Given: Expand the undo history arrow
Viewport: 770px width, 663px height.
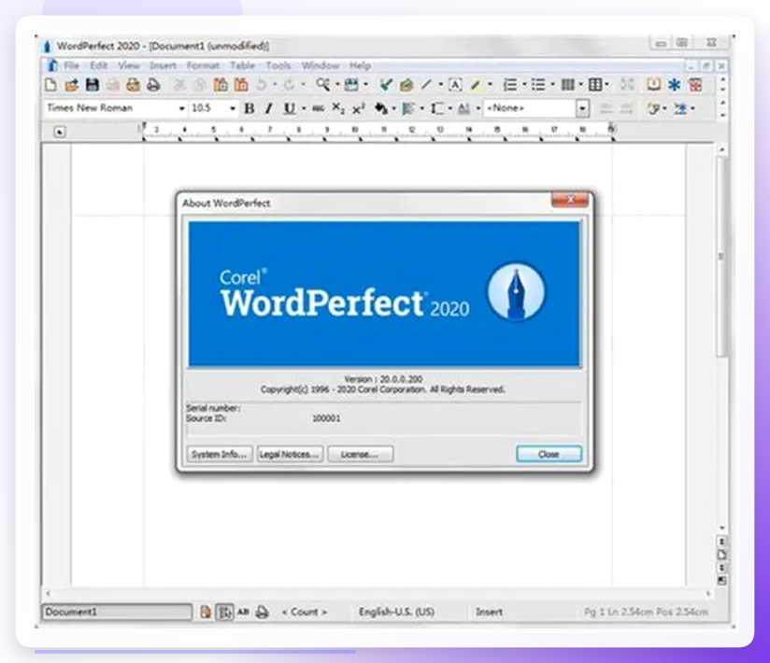Looking at the screenshot, I should pos(275,85).
